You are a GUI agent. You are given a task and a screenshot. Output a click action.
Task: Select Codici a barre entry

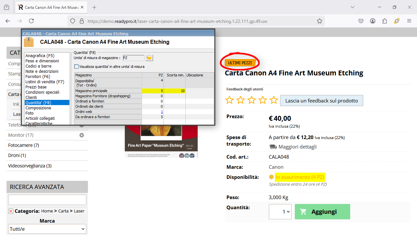click(x=38, y=66)
